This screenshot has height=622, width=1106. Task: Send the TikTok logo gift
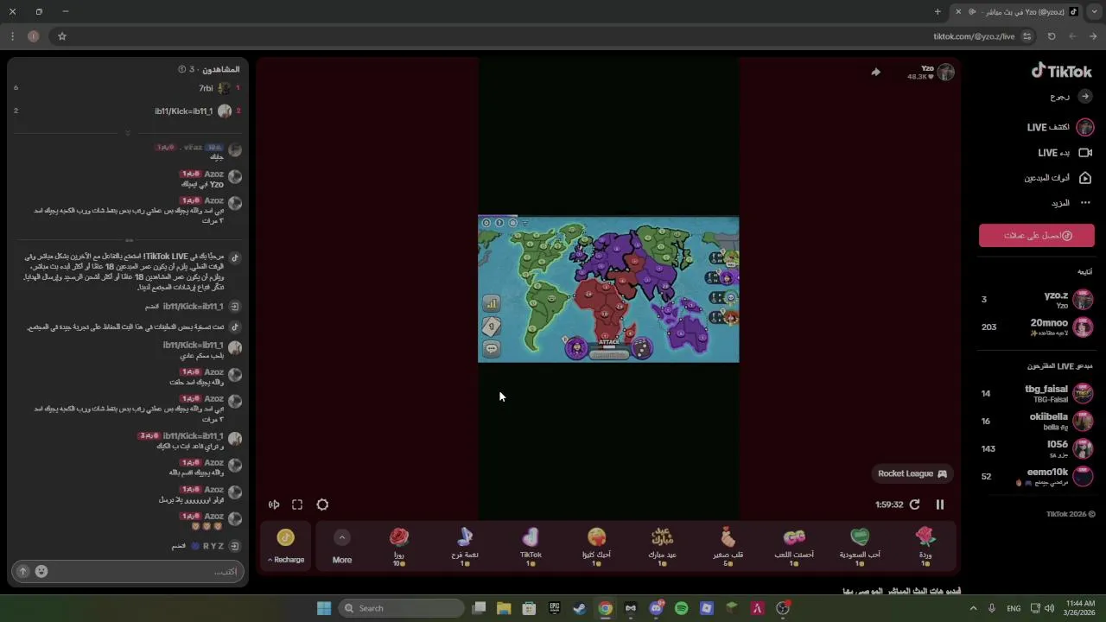click(x=531, y=547)
